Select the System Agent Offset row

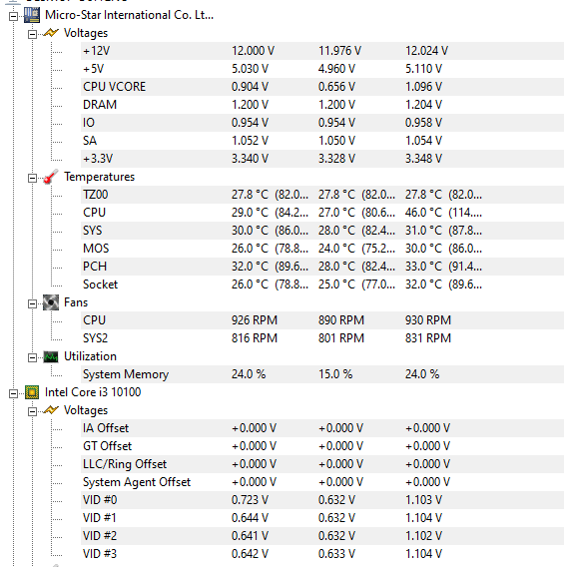click(x=322, y=482)
